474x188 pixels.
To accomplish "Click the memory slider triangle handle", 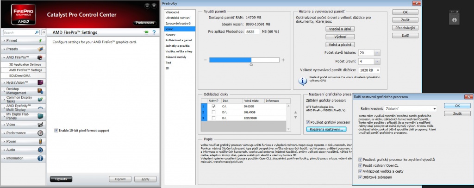I will point(251,64).
